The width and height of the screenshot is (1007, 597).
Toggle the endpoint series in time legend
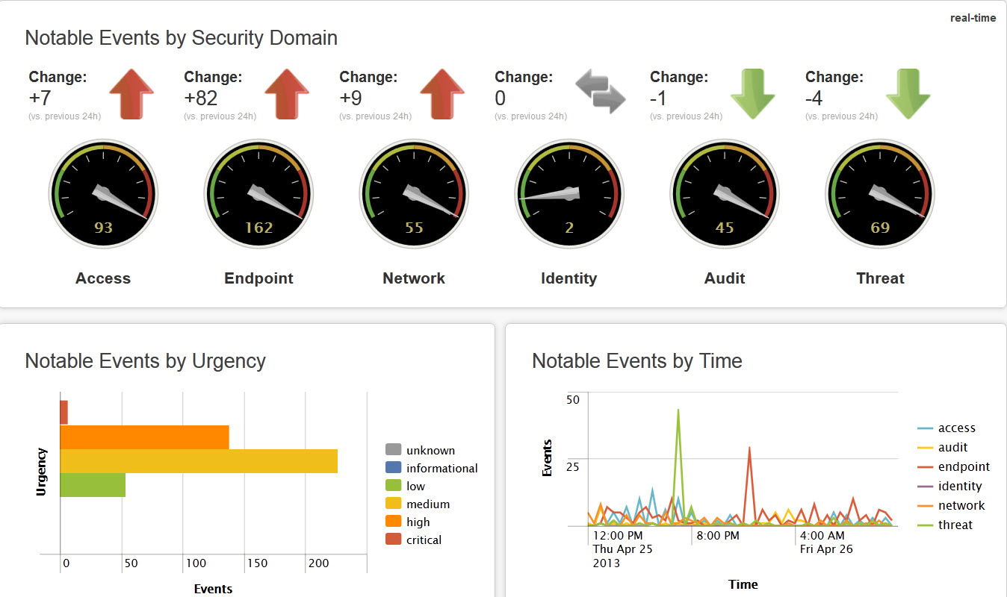pyautogui.click(x=964, y=466)
